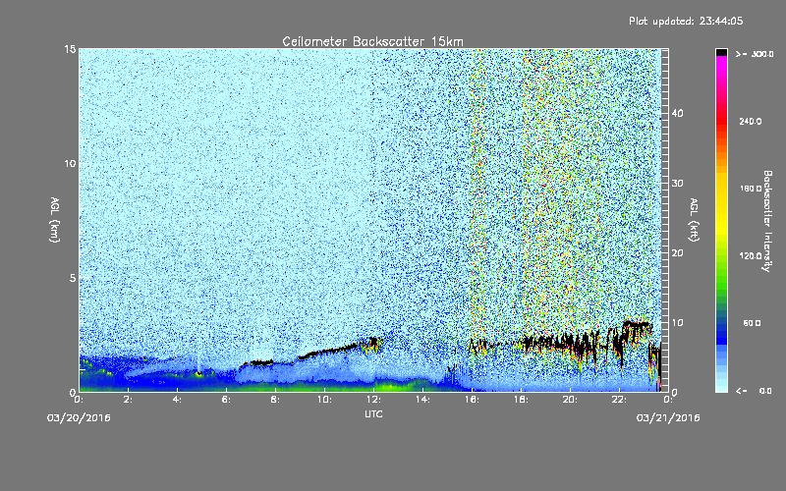This screenshot has height=491, width=786.
Task: Click the UTC x-axis label
Action: click(x=373, y=413)
